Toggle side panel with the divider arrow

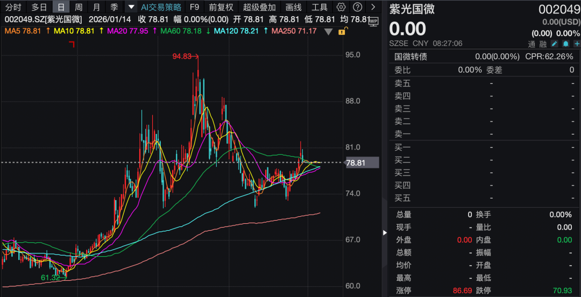coord(384,232)
